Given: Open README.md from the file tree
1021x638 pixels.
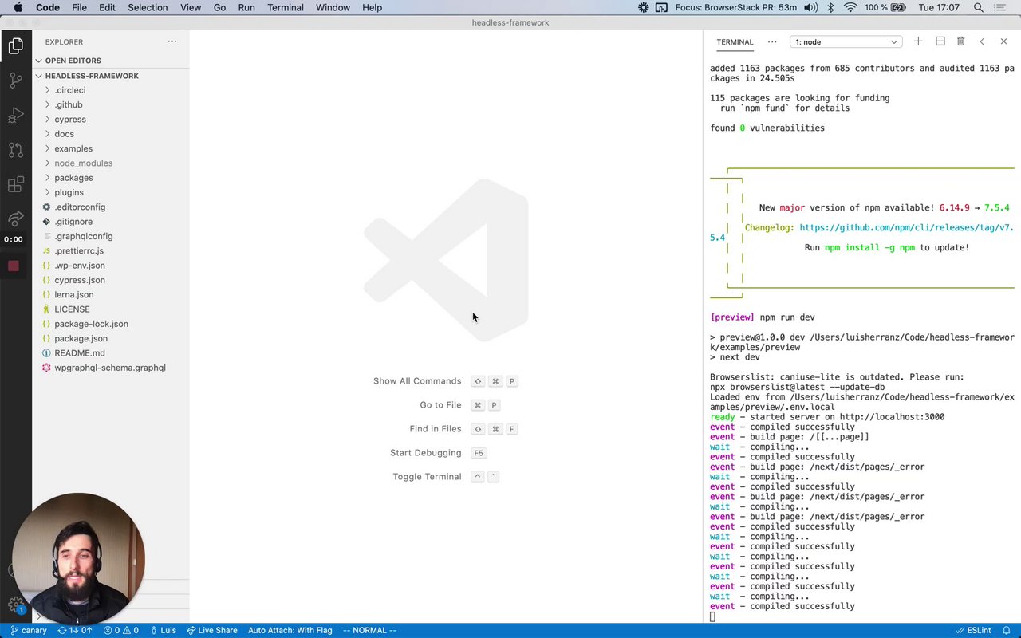Looking at the screenshot, I should pyautogui.click(x=110, y=352).
